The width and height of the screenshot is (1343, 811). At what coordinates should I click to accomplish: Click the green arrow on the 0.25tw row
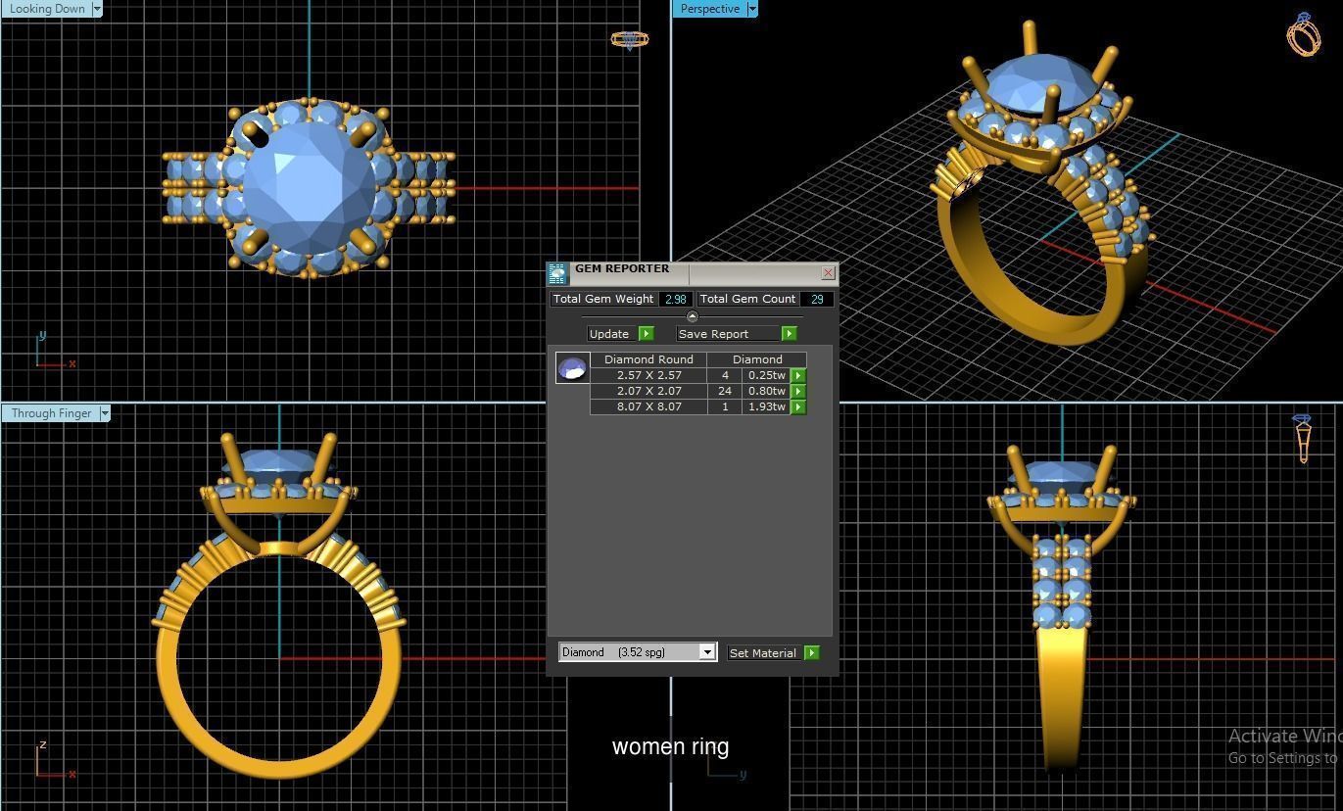(x=798, y=375)
